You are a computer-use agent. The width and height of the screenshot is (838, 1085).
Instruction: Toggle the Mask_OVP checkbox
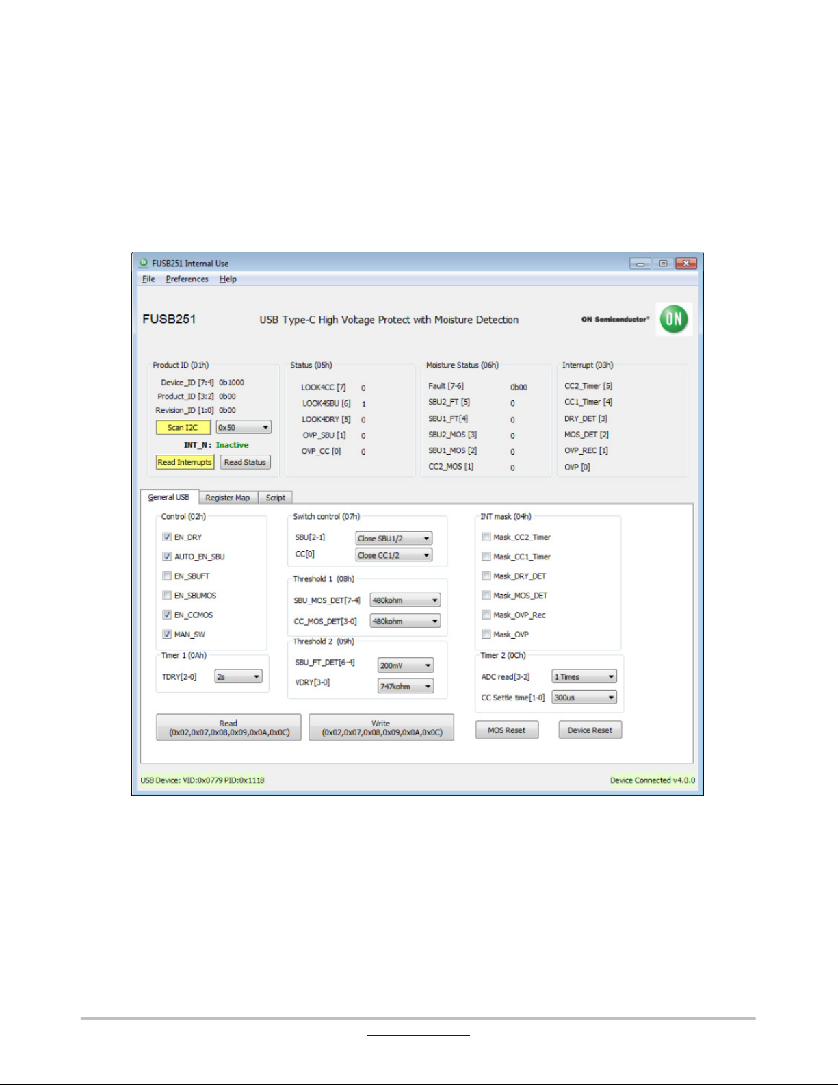tap(486, 634)
